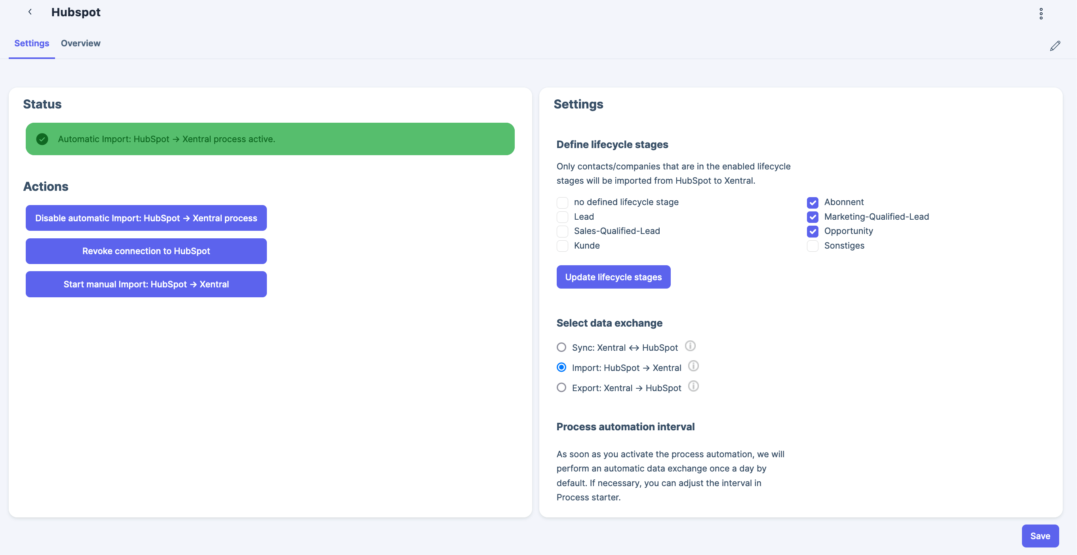Select the Export: Xentral to HubSpot option
The height and width of the screenshot is (555, 1077).
561,388
